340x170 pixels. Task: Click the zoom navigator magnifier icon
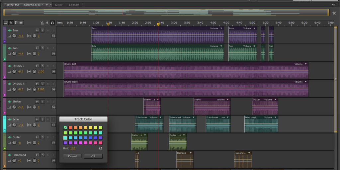point(333,13)
